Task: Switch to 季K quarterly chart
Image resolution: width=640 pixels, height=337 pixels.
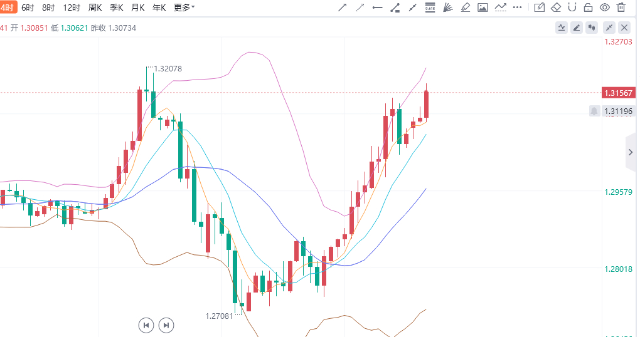Action: click(116, 8)
